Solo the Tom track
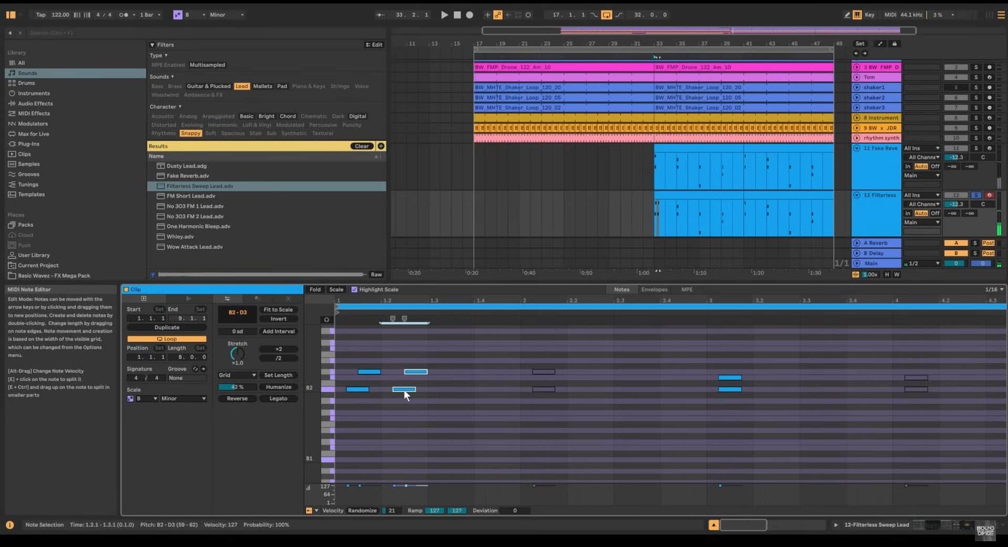 (x=976, y=77)
